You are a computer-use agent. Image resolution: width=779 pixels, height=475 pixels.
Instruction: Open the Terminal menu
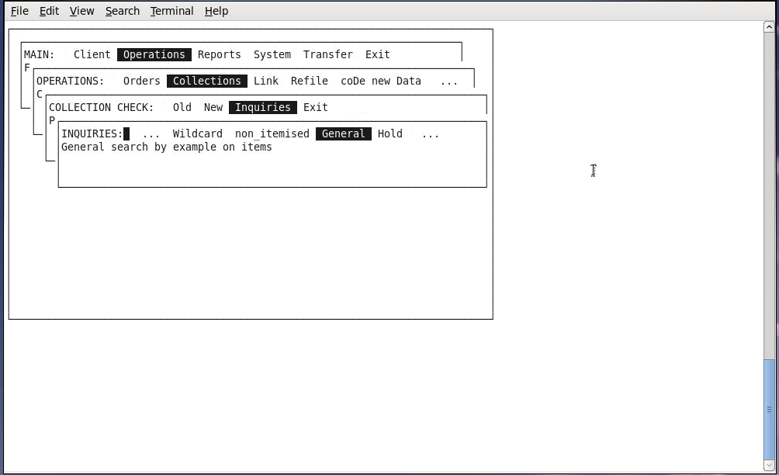click(x=171, y=11)
